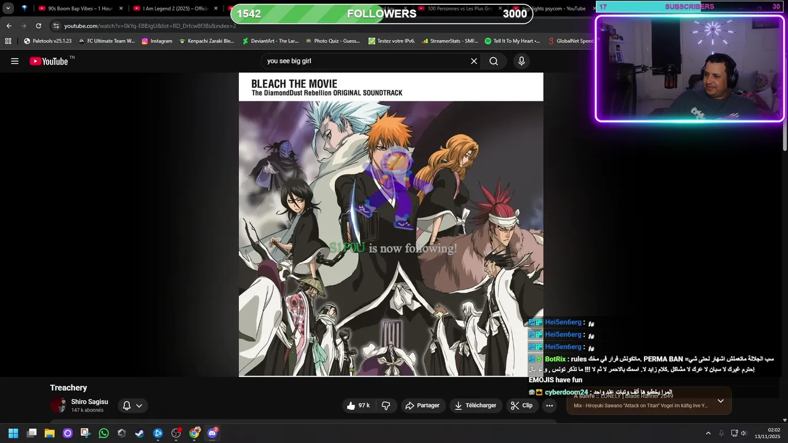Dislike the video with thumbs down
Screen dimensions: 788x443
click(386, 405)
